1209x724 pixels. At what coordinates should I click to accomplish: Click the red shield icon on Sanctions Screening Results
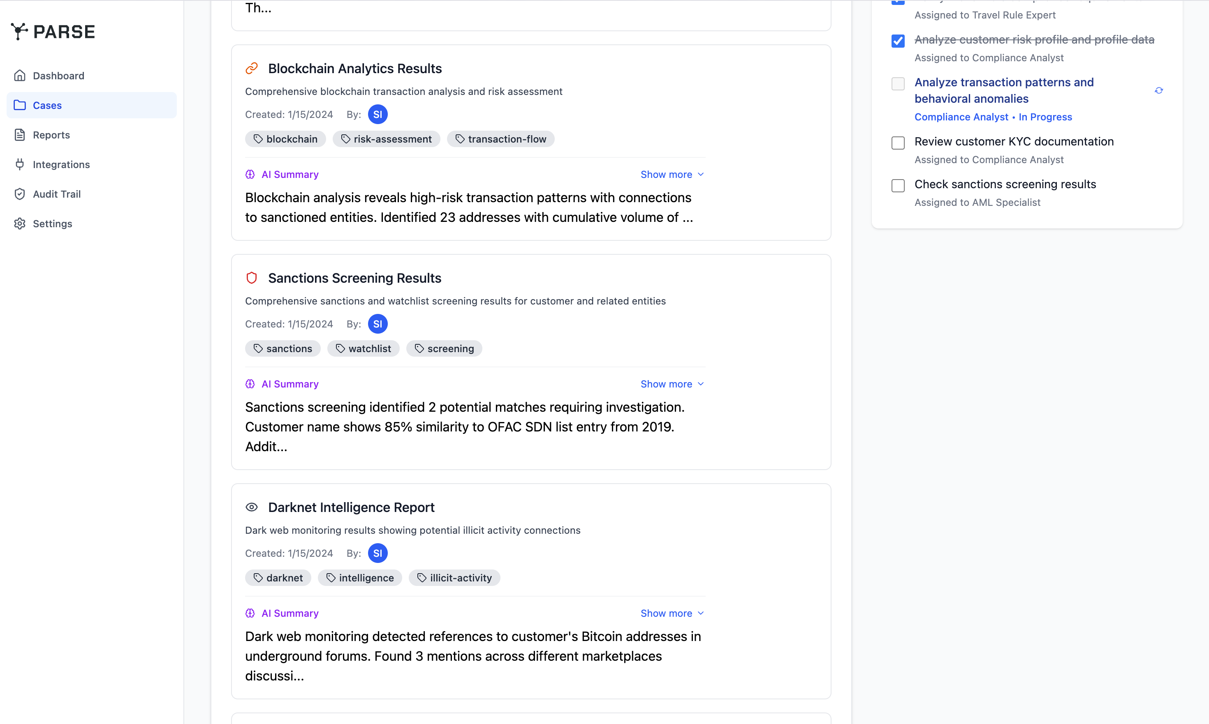click(252, 278)
